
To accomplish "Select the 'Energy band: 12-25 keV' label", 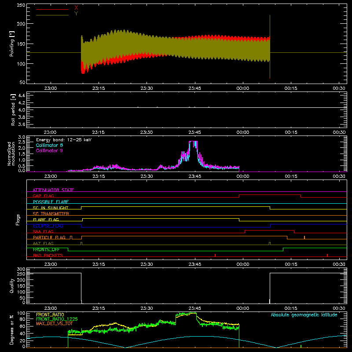I will coord(64,140).
